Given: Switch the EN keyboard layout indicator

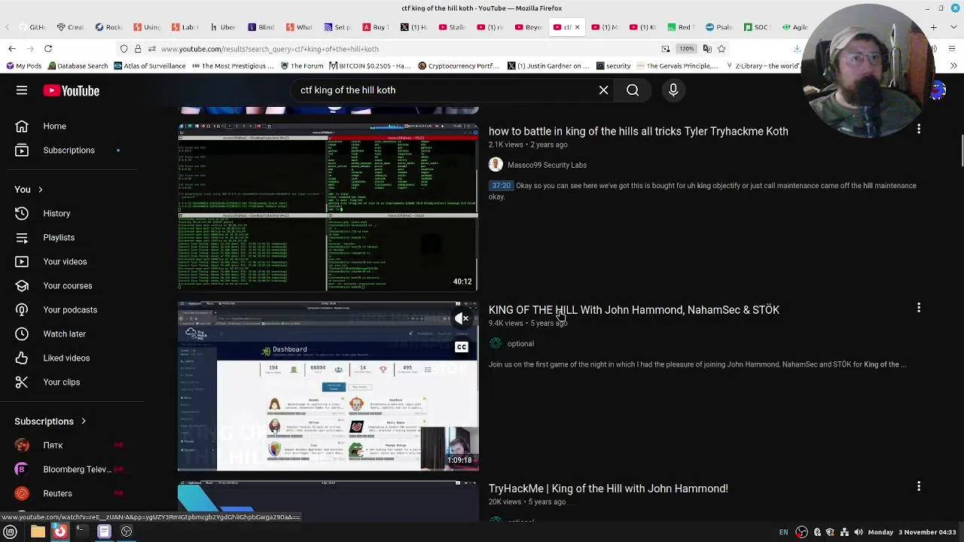Looking at the screenshot, I should pyautogui.click(x=783, y=532).
